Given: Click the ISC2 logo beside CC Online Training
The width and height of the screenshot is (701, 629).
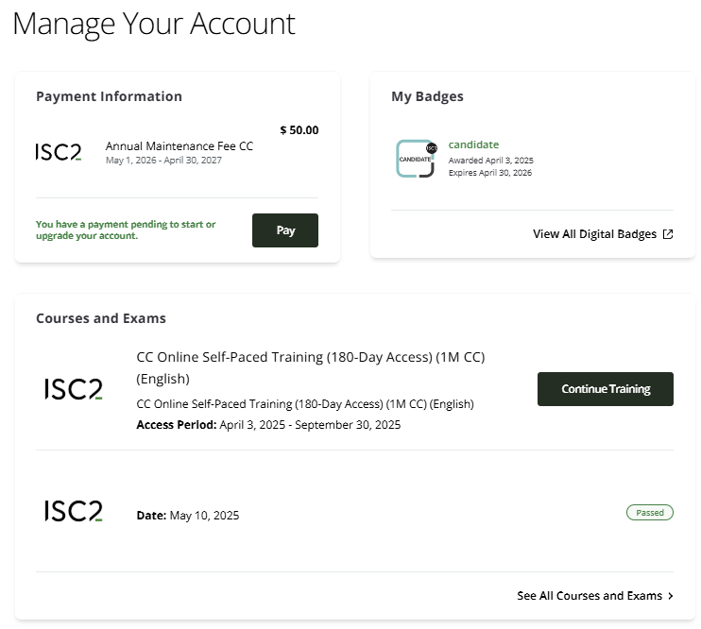Looking at the screenshot, I should pos(73,388).
